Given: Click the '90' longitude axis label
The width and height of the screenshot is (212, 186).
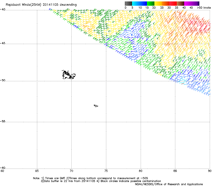Looking at the screenshot, I should tap(210, 171).
